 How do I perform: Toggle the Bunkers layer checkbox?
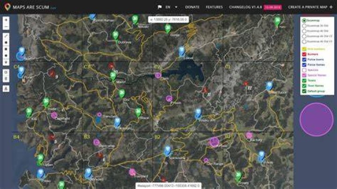tap(304, 54)
